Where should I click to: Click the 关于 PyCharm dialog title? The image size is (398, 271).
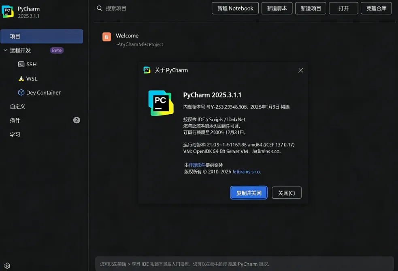tap(171, 70)
